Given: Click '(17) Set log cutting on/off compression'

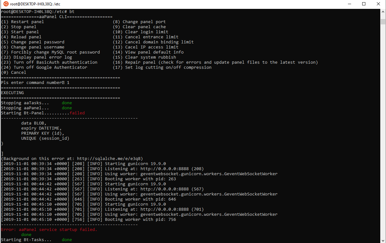Looking at the screenshot, I should 162,67.
